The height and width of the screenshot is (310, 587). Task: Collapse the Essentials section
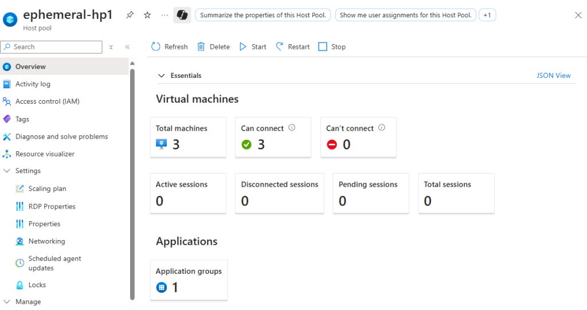161,76
